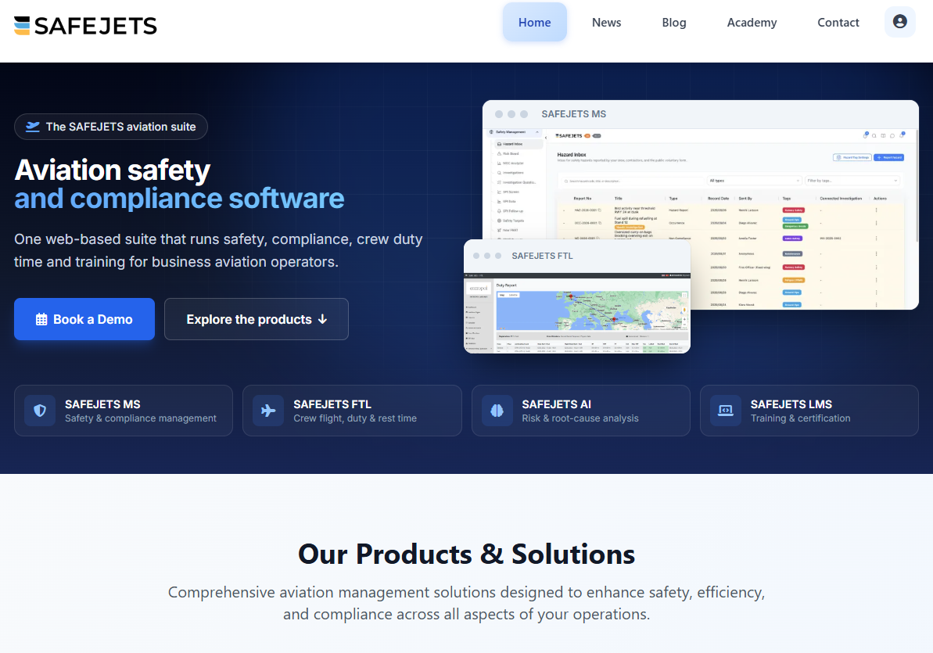The image size is (933, 653).
Task: Open SAFEJETS MS safety & compliance card title
Action: (102, 404)
